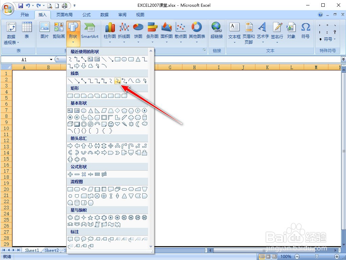The width and height of the screenshot is (346, 260).
Task: Select the curved arrow connector in 线条
Action: pos(118,81)
